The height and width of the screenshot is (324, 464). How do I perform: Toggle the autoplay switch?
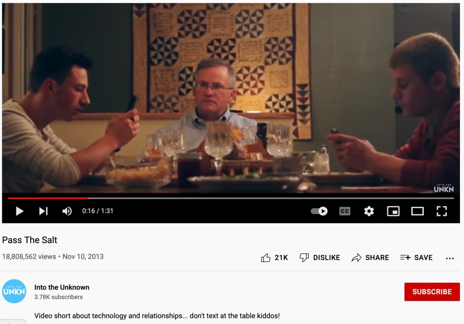click(x=319, y=211)
